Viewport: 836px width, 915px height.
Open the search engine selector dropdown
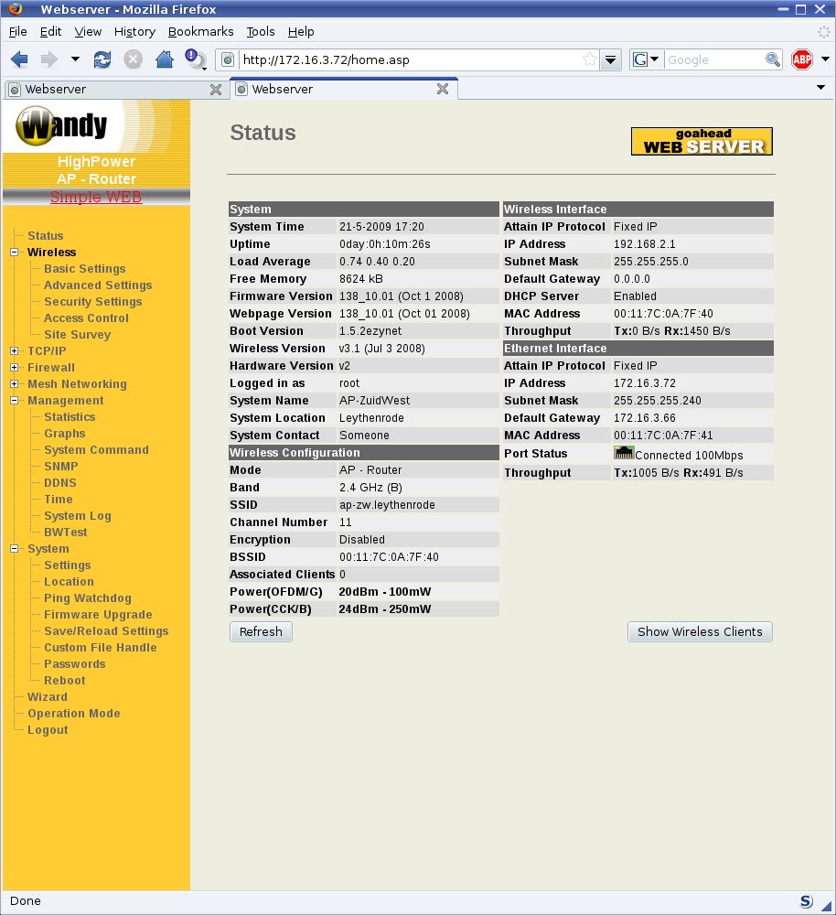(x=646, y=59)
